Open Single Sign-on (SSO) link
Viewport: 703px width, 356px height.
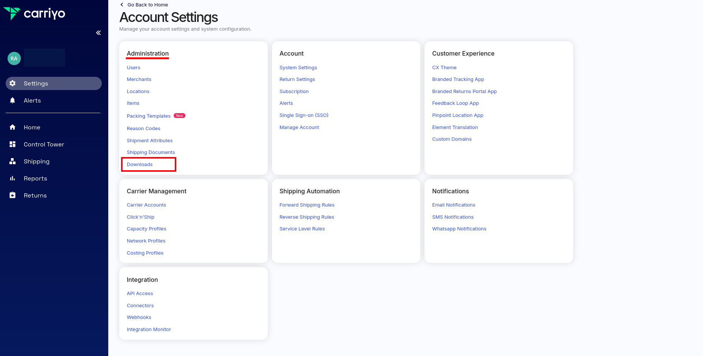tap(304, 115)
